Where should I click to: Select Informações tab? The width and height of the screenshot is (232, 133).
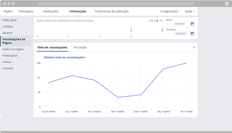pyautogui.click(x=78, y=11)
